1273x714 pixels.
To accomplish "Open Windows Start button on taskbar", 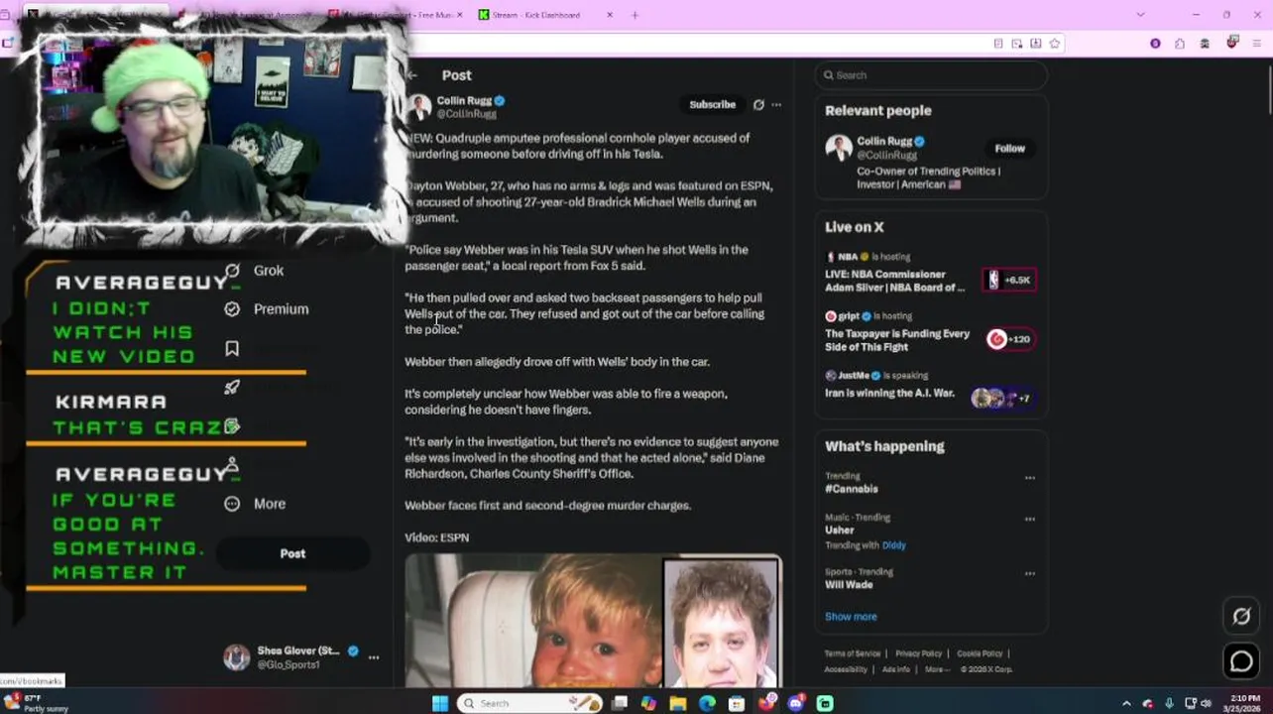I will point(440,703).
